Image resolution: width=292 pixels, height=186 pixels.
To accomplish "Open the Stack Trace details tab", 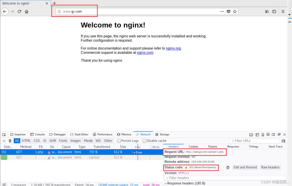I will point(275,147).
